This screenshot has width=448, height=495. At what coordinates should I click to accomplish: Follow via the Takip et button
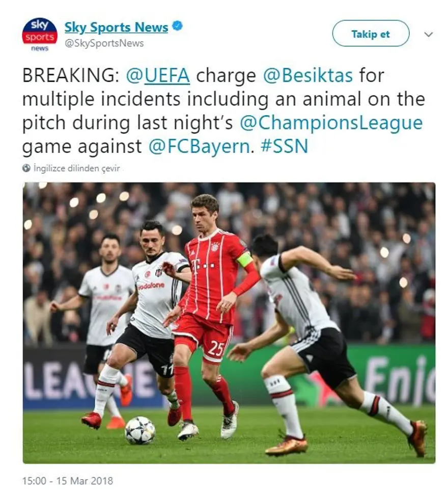pyautogui.click(x=371, y=34)
